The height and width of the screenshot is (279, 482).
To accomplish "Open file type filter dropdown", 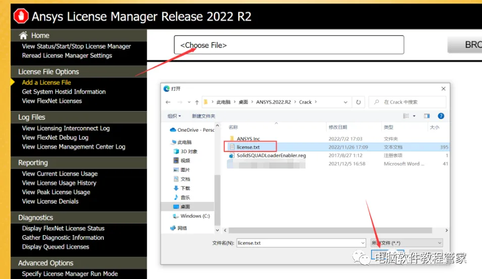I will [406, 243].
